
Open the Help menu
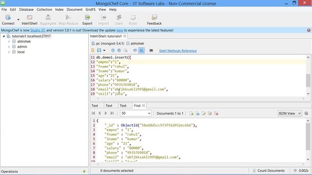click(x=113, y=10)
